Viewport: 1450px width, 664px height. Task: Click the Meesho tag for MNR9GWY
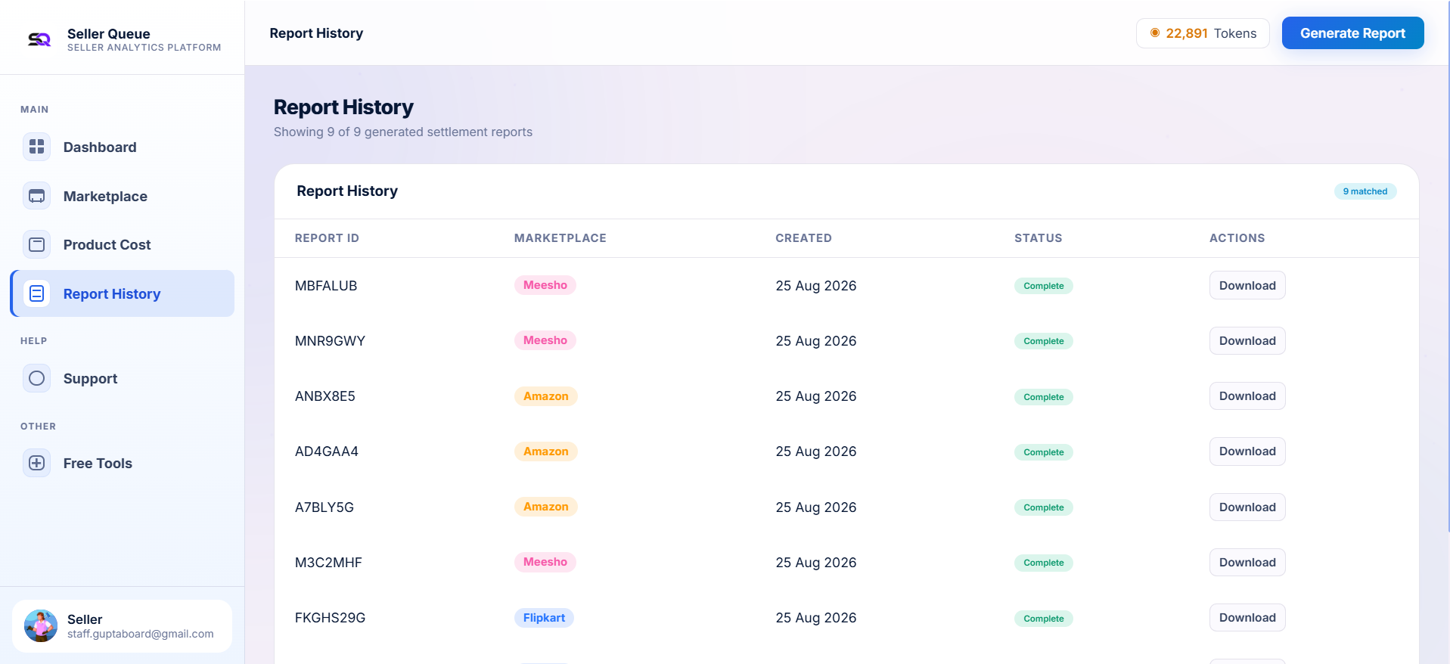click(x=545, y=340)
